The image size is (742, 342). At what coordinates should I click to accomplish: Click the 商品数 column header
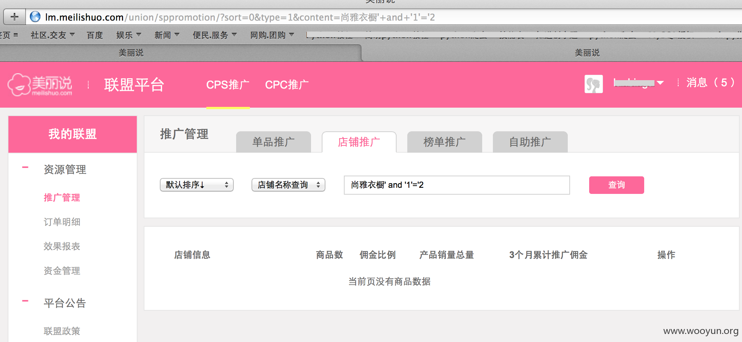(x=329, y=255)
